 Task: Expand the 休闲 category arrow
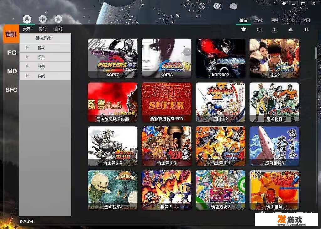[x=27, y=76]
